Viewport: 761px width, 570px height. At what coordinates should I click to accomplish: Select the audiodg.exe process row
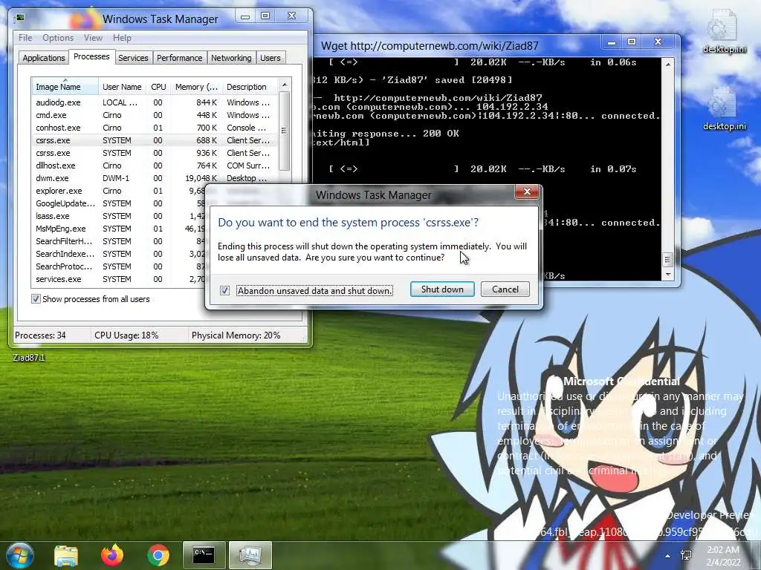(155, 102)
